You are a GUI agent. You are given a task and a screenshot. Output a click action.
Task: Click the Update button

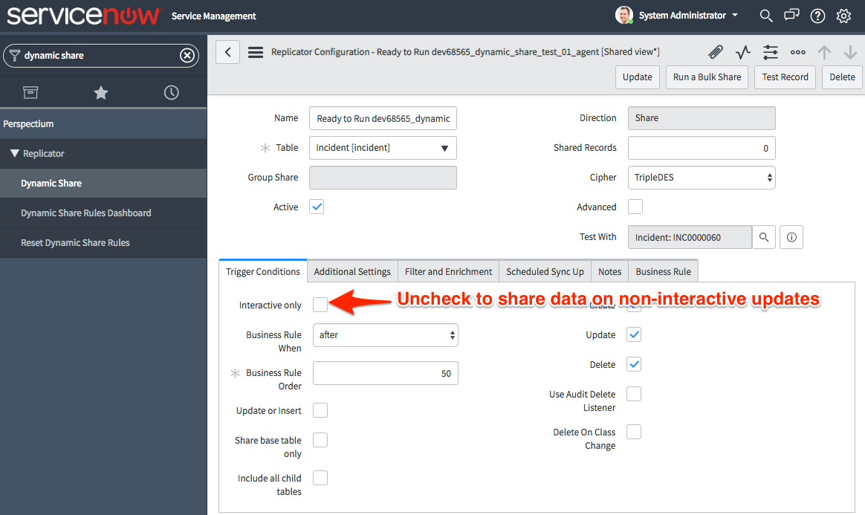pyautogui.click(x=637, y=77)
